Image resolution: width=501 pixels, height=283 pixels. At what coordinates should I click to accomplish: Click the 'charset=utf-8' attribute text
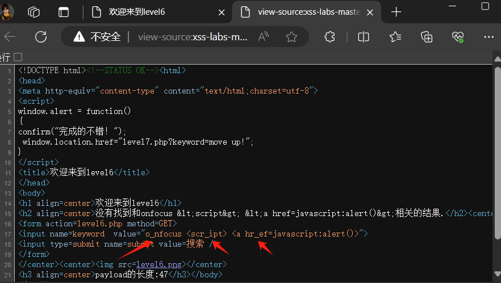279,91
